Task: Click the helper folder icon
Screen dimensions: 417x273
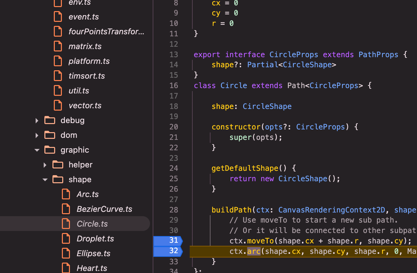Action: (58, 165)
